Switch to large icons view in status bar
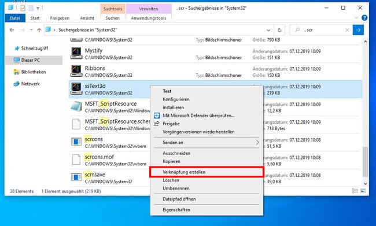Image resolution: width=376 pixels, height=226 pixels. click(363, 191)
